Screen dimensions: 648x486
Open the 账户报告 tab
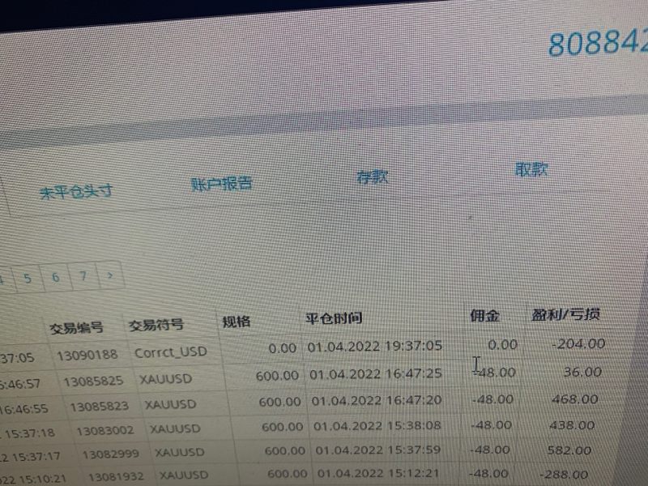point(221,184)
